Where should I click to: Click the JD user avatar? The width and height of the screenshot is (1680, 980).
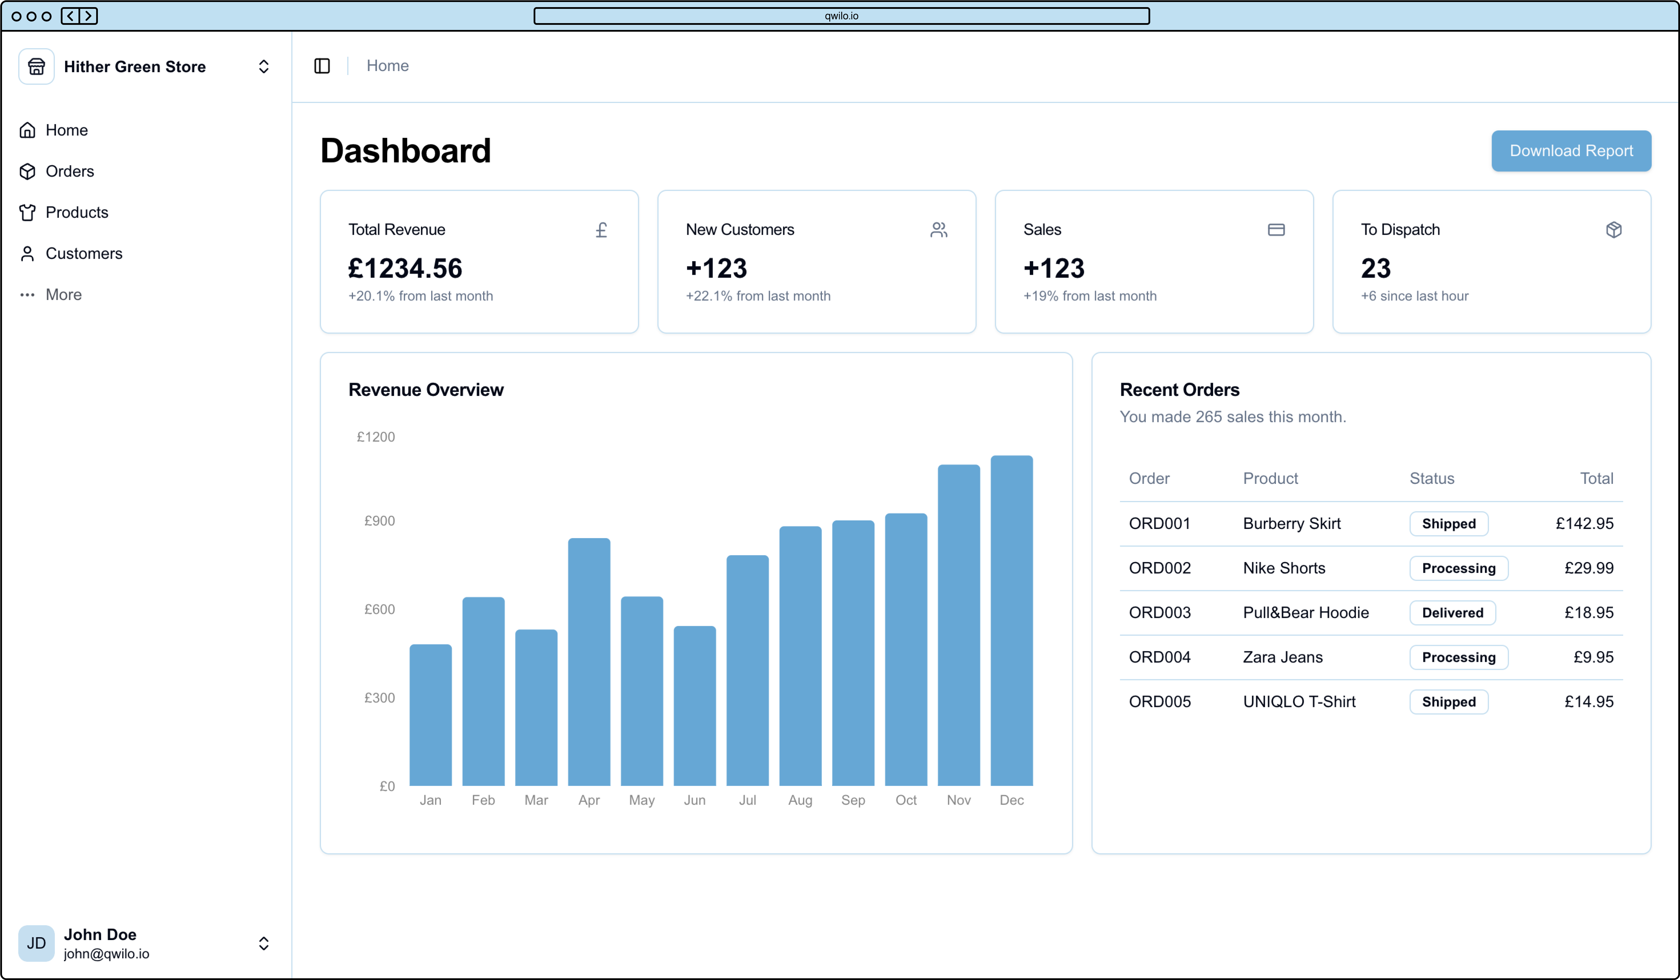point(36,943)
